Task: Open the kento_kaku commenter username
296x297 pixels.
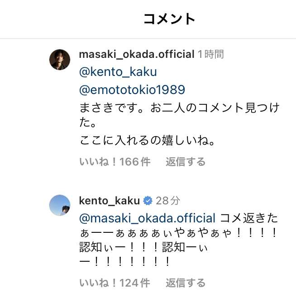Action: [x=109, y=200]
